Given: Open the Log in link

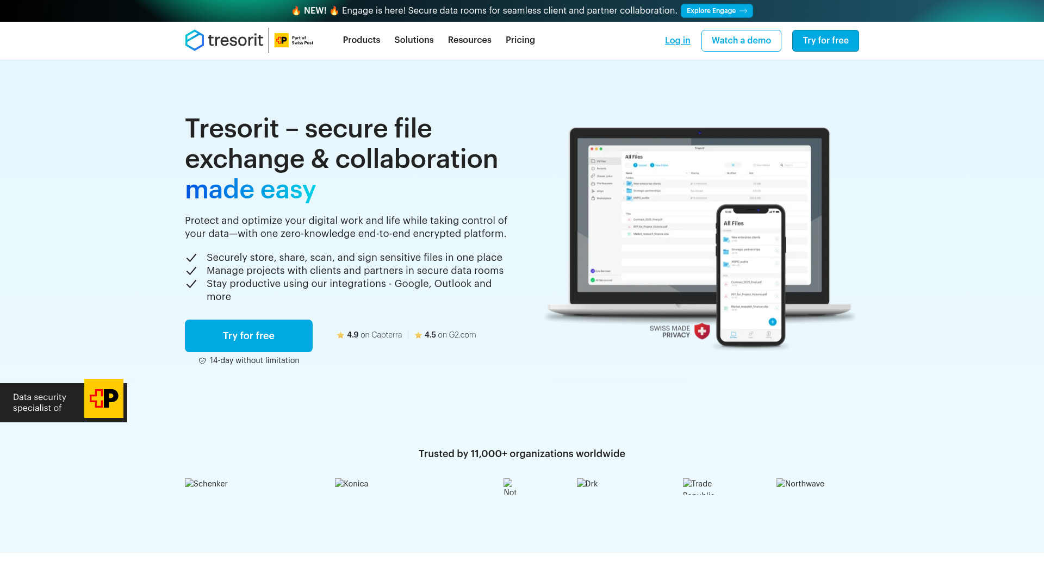Looking at the screenshot, I should coord(677,40).
